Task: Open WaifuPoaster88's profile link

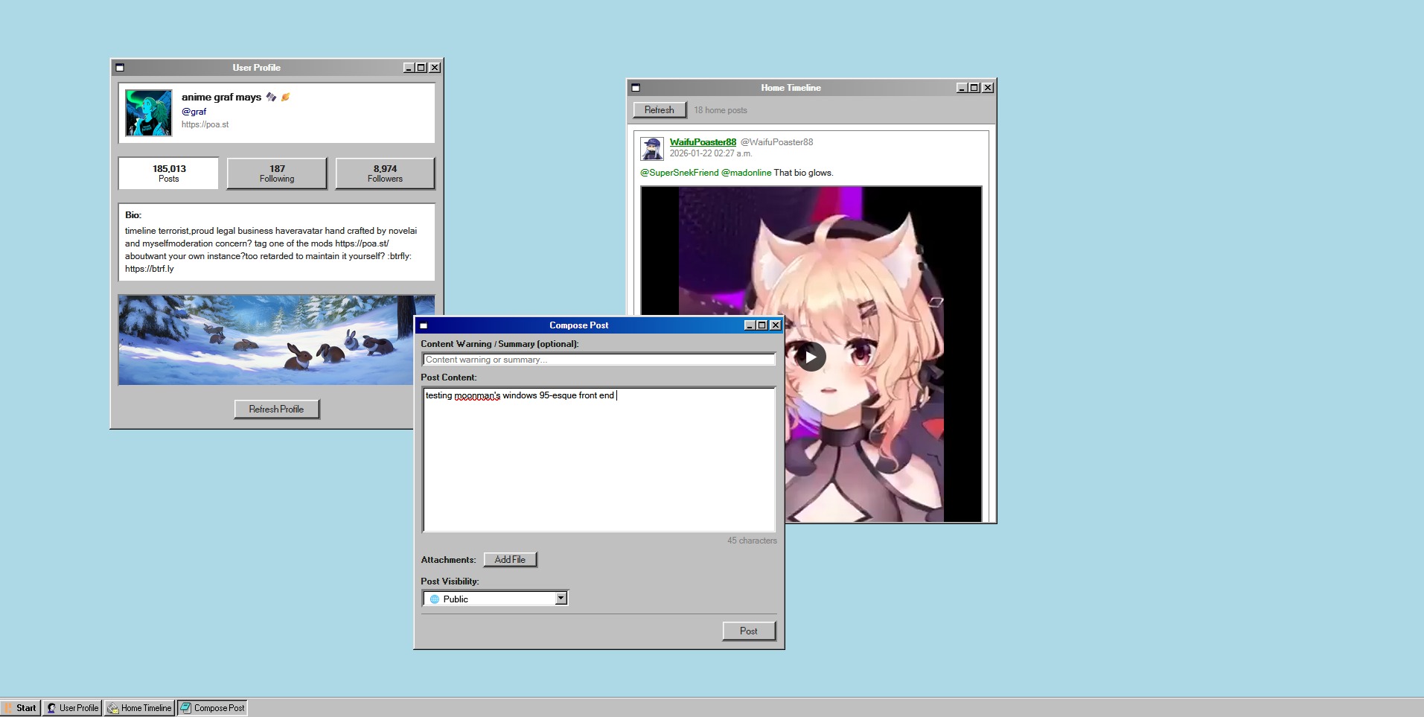Action: click(701, 141)
